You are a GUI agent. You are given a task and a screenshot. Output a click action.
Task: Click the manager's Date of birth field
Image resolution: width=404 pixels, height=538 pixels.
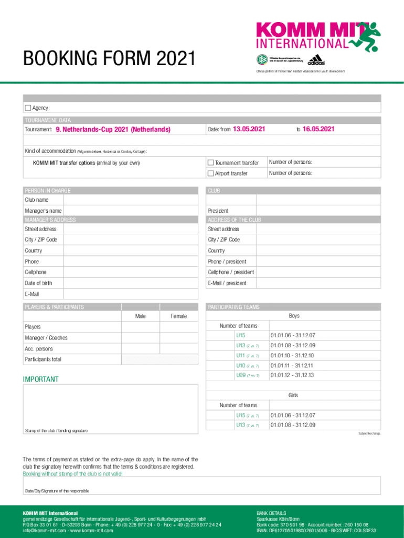coord(131,283)
